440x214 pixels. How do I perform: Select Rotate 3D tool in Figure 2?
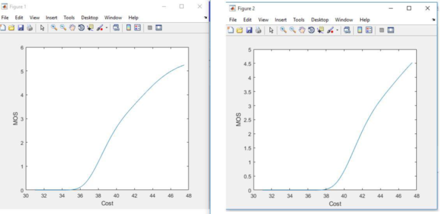click(x=311, y=30)
